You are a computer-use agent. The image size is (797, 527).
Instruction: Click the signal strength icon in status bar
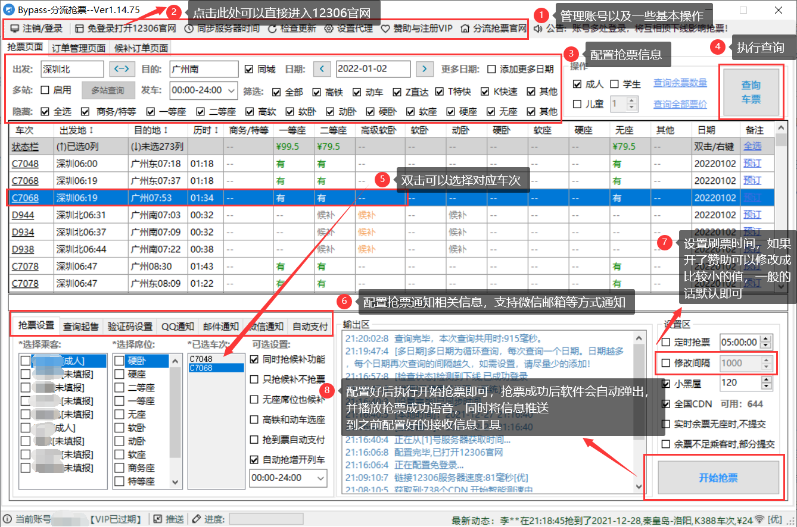[x=759, y=519]
